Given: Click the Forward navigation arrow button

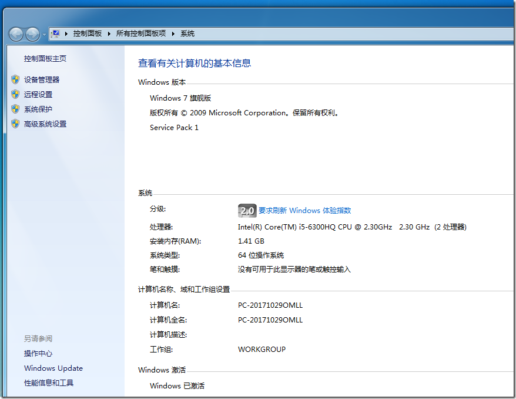Looking at the screenshot, I should (32, 34).
